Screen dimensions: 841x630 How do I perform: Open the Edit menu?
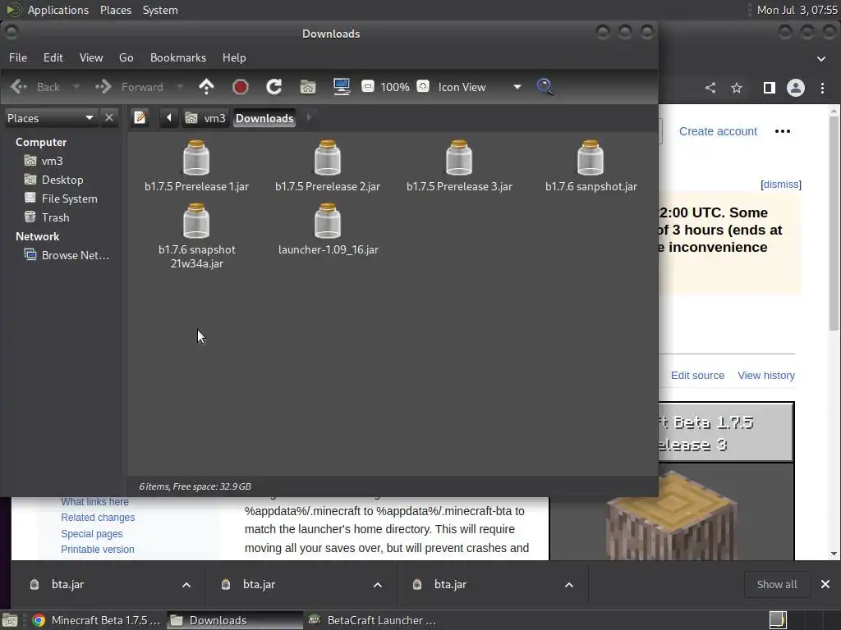53,57
